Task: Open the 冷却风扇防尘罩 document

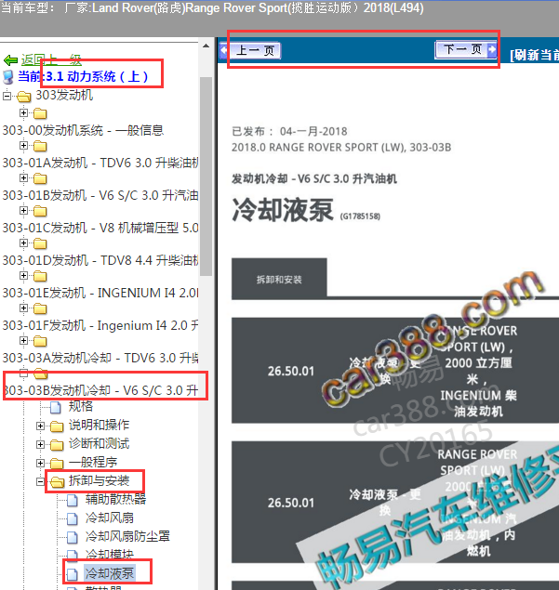Action: point(127,536)
